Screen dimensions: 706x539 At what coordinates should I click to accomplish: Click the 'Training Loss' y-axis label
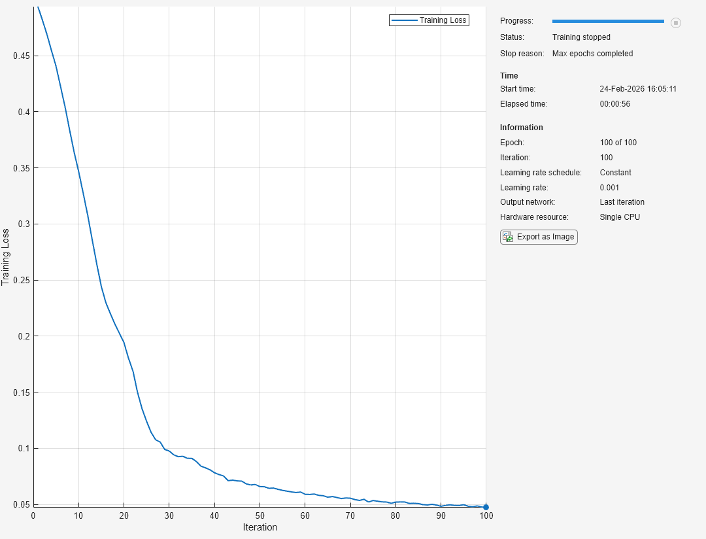(x=5, y=257)
